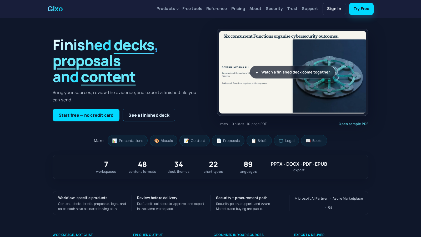The width and height of the screenshot is (421, 237).
Task: Select the Presentations chart icon chip
Action: [x=128, y=141]
